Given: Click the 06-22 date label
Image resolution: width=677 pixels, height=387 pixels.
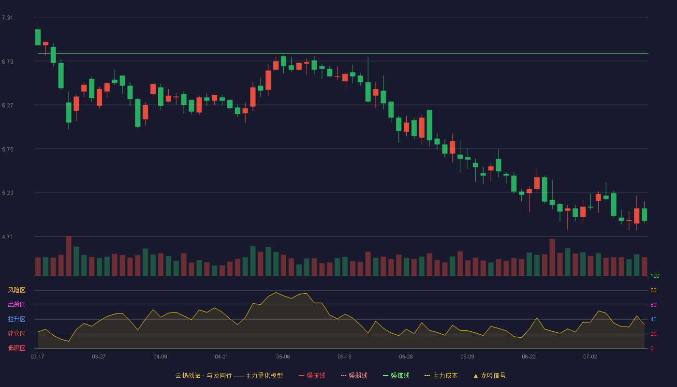Looking at the screenshot, I should [529, 357].
